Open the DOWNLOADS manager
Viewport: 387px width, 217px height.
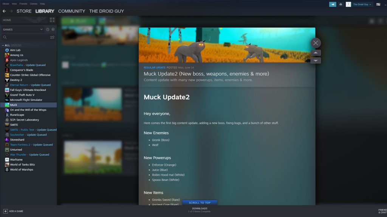(200, 209)
